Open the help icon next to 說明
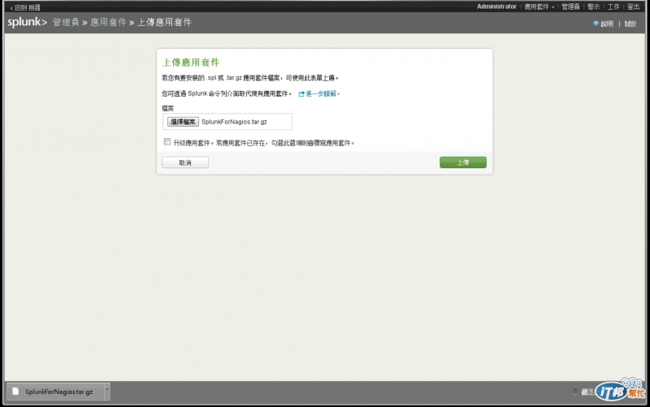The image size is (650, 407). point(596,24)
